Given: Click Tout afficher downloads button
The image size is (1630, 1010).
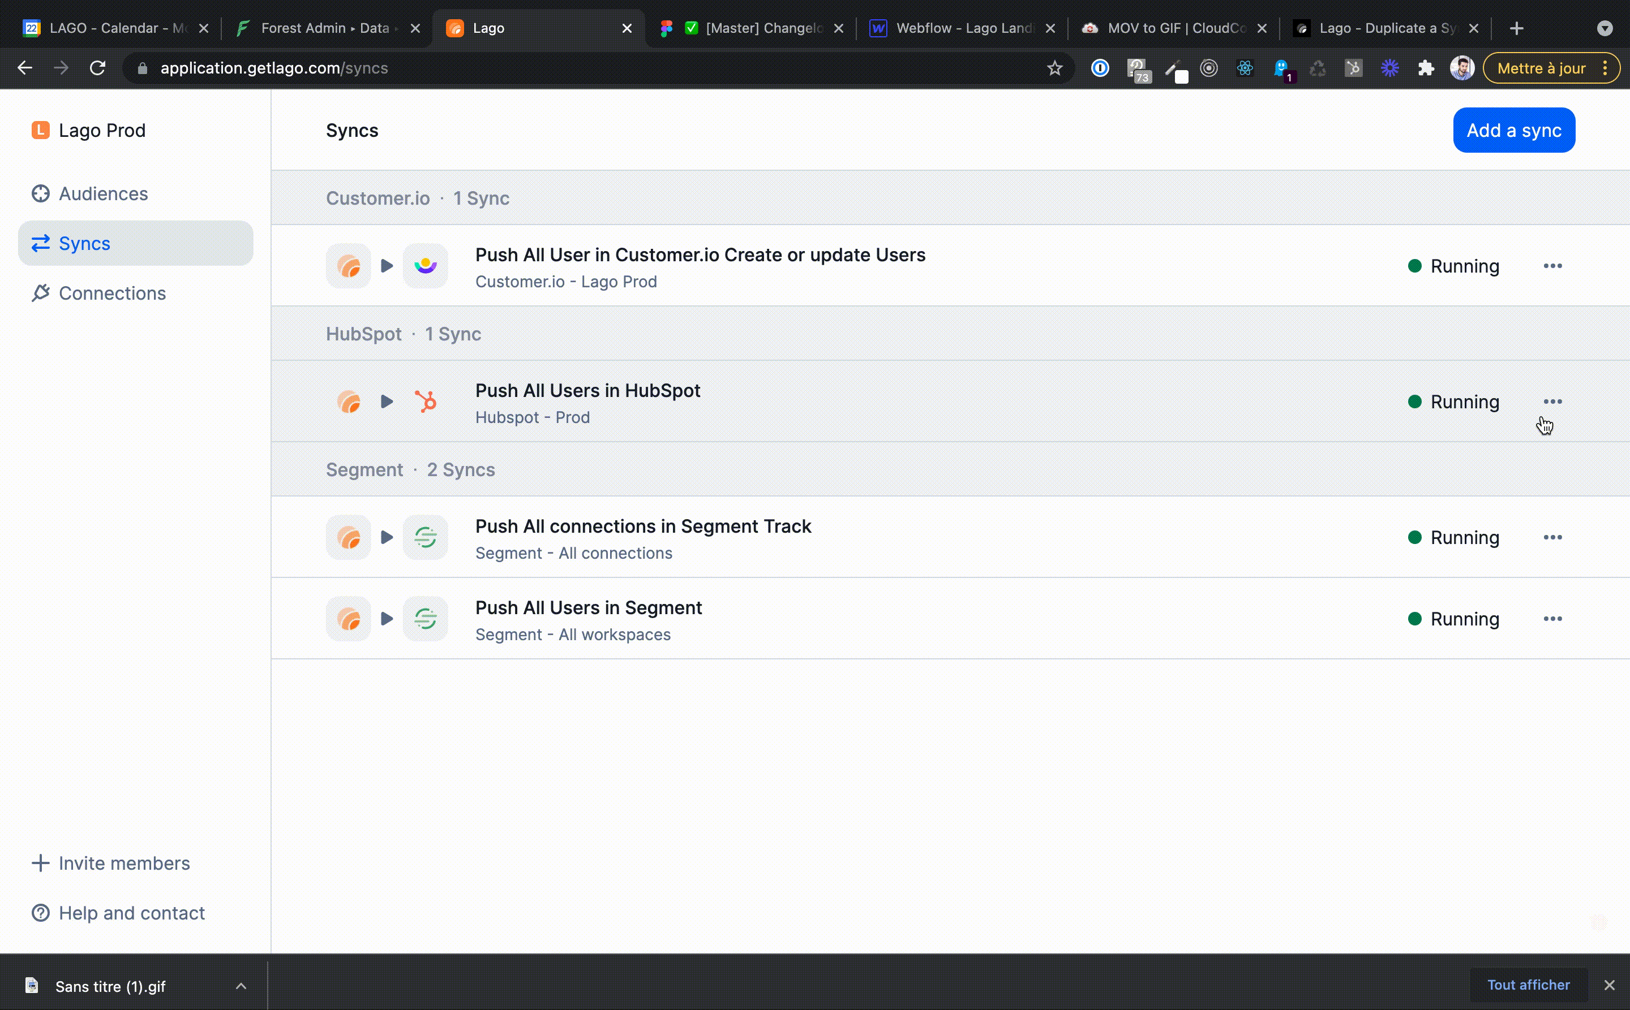Looking at the screenshot, I should [x=1528, y=985].
